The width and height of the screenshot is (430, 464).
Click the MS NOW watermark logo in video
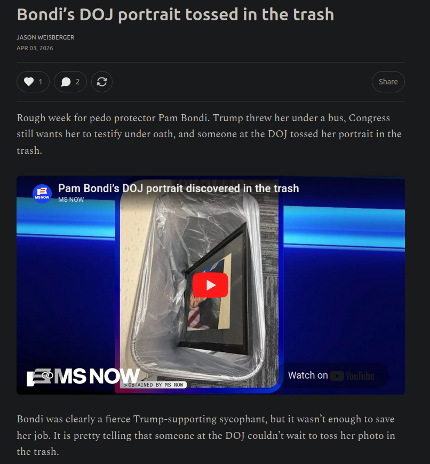click(83, 377)
